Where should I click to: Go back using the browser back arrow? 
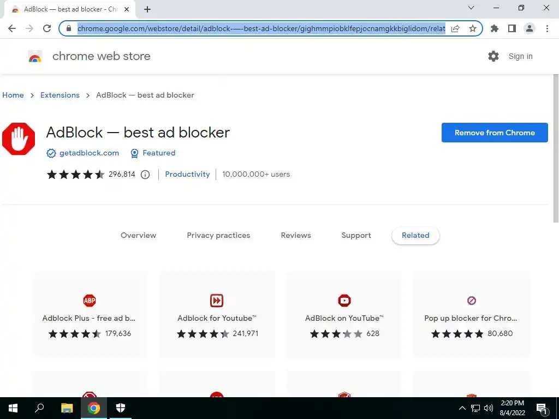[x=12, y=28]
